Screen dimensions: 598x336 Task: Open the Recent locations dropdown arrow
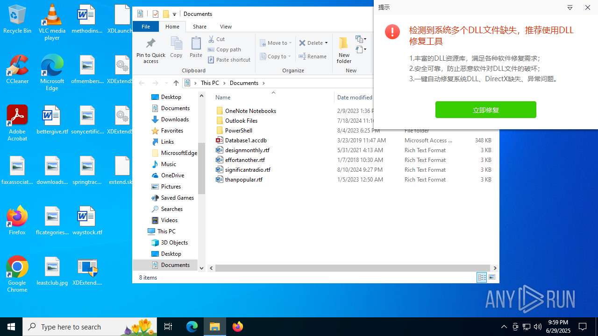click(166, 83)
